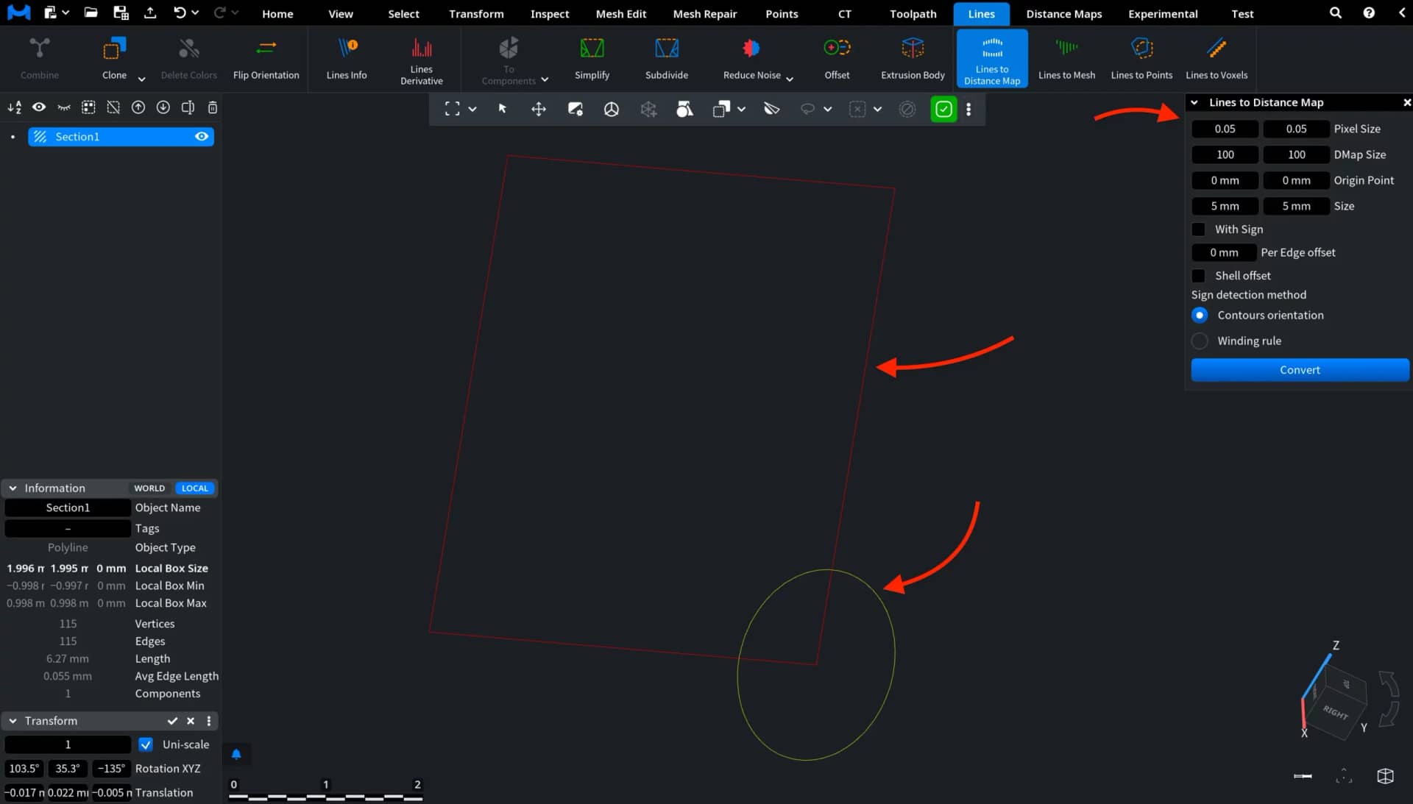
Task: Collapse the Transform panel
Action: tap(13, 721)
